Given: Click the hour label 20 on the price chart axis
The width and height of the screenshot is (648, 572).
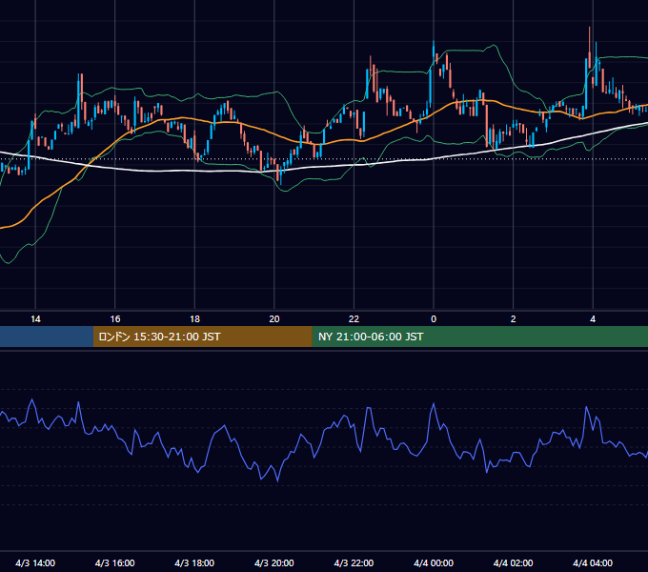Looking at the screenshot, I should click(x=274, y=319).
